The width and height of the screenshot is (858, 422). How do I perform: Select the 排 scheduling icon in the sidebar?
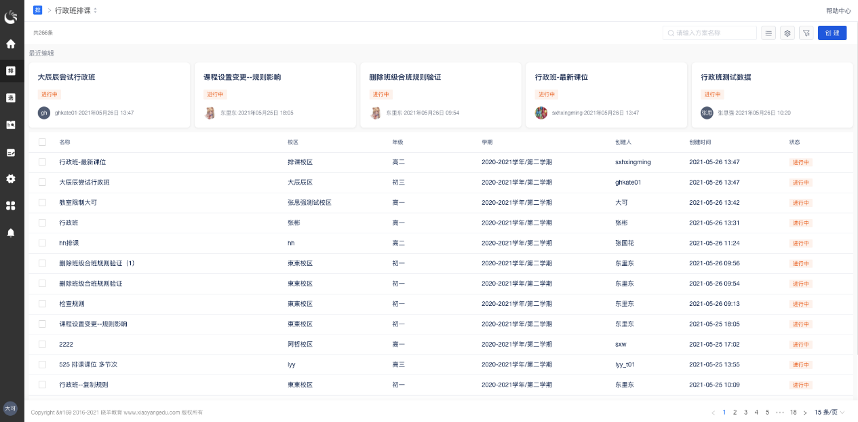11,71
